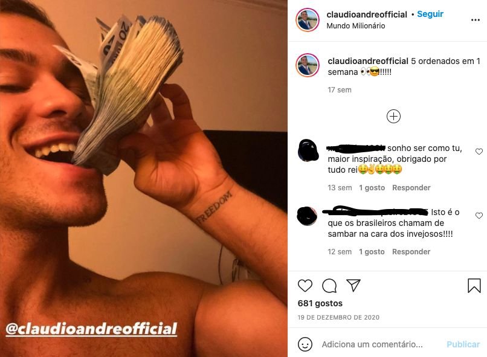Open the comment bubble icon
The height and width of the screenshot is (357, 487).
(x=329, y=286)
